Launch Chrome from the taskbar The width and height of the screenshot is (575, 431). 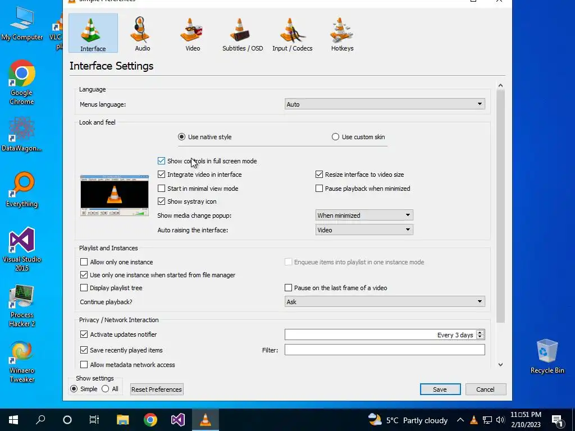pyautogui.click(x=150, y=420)
